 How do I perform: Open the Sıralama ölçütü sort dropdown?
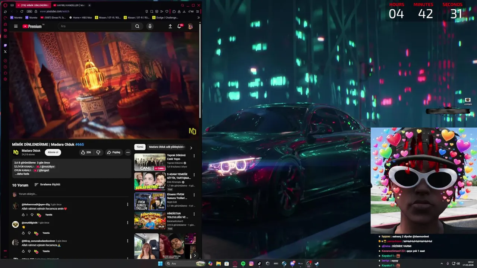coord(47,185)
